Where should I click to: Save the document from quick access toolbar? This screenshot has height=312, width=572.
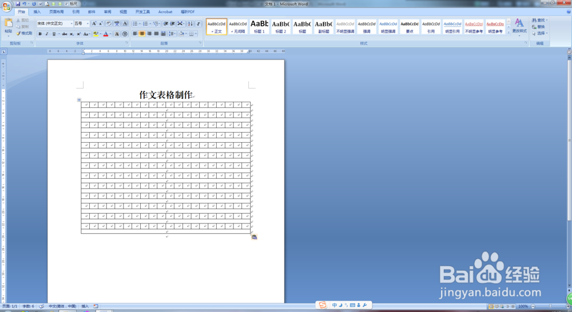coord(18,3)
